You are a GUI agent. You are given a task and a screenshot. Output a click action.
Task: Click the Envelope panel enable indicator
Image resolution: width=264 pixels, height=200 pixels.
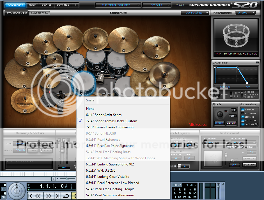(x=257, y=63)
